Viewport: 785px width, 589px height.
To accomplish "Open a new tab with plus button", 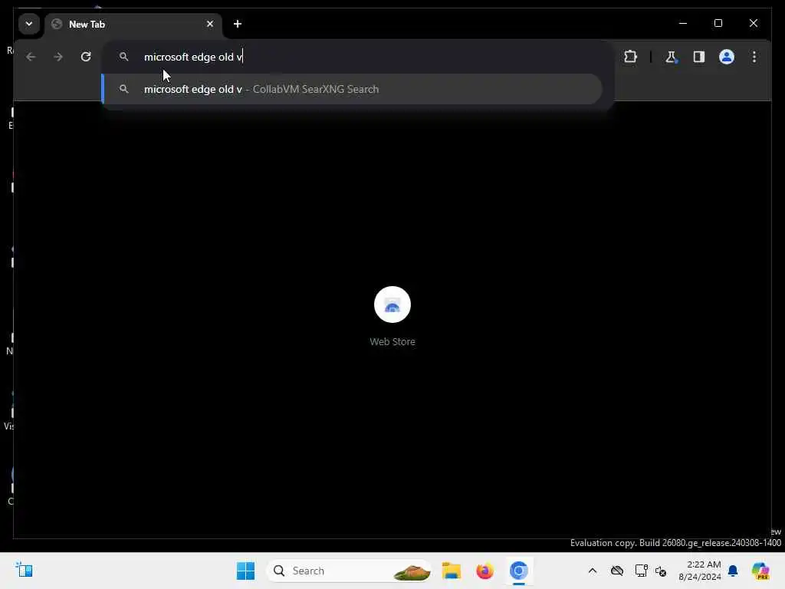I will (238, 24).
